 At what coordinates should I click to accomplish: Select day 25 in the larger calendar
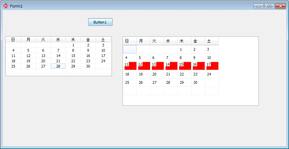click(130, 82)
